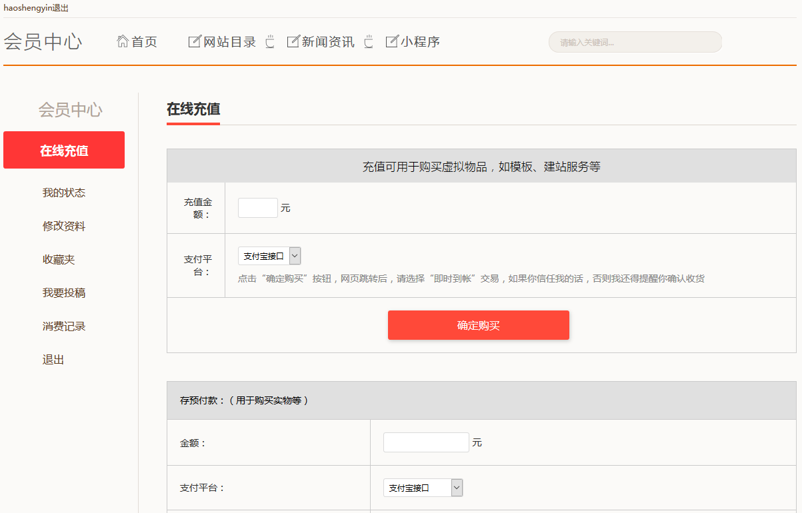
Task: Focus the 充值金额 amount input field
Action: pos(257,208)
